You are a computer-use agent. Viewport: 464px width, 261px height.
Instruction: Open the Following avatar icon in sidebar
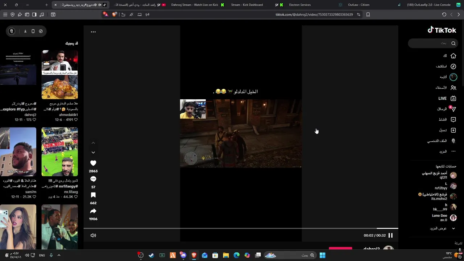point(453,77)
